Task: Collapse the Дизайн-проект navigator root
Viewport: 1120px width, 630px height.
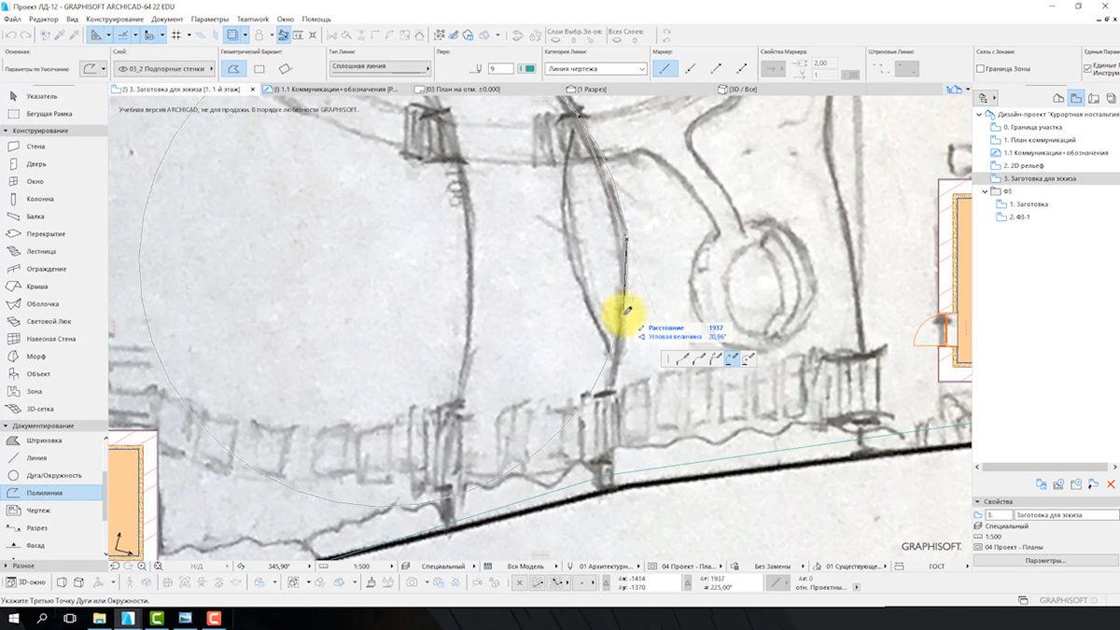Action: click(x=981, y=114)
